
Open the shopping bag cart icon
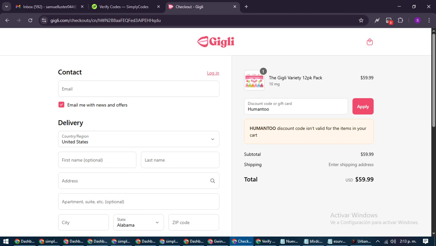point(369,42)
